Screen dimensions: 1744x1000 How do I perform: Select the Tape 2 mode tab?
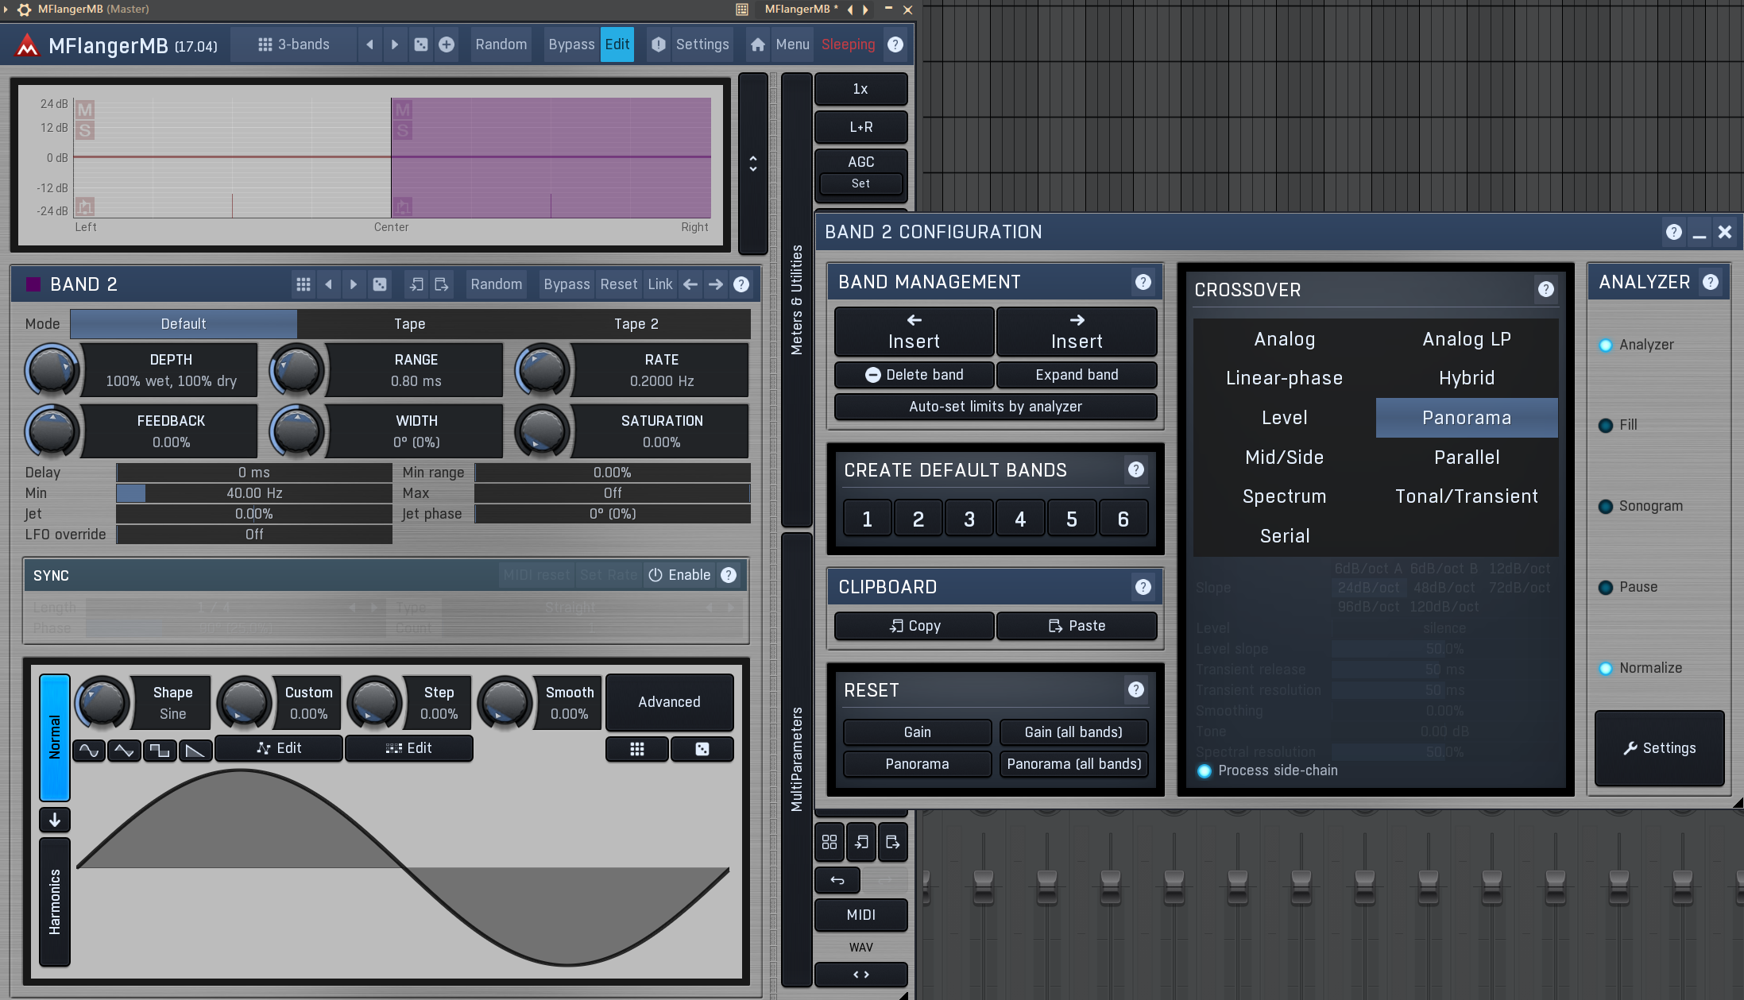click(x=636, y=324)
